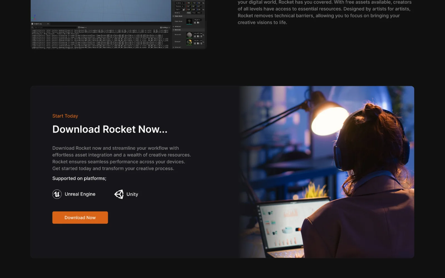The height and width of the screenshot is (278, 445).
Task: Click the photo of woman with headphones
Action: (327, 172)
